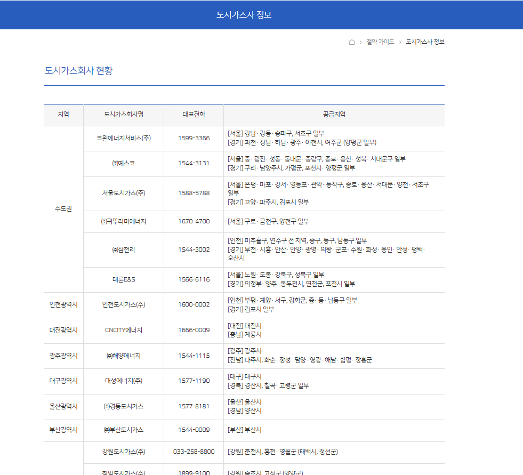Select the 부산광역시 region cell

pos(63,430)
